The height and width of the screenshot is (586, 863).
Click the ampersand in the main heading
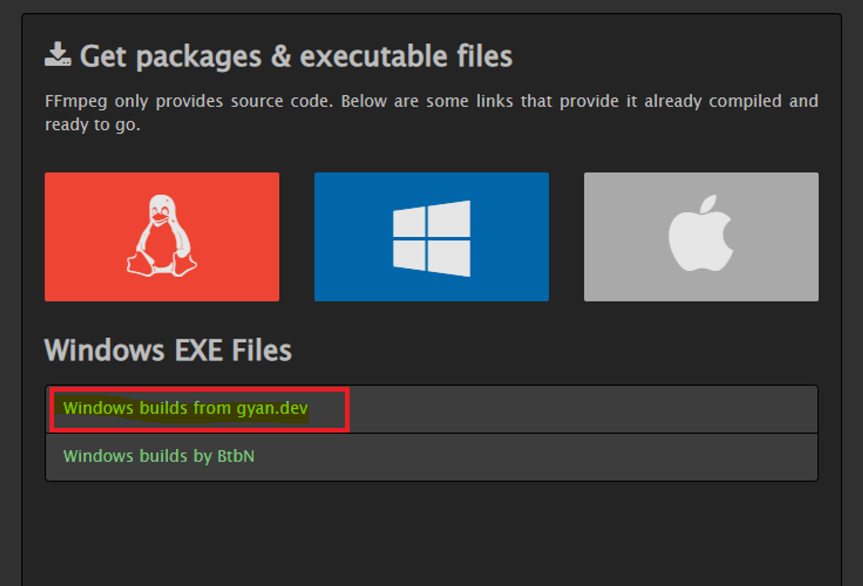[x=281, y=56]
